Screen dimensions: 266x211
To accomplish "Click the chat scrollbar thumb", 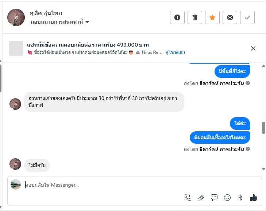I will 263,128.
